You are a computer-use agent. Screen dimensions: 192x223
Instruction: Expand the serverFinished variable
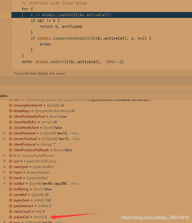pyautogui.click(x=5, y=139)
